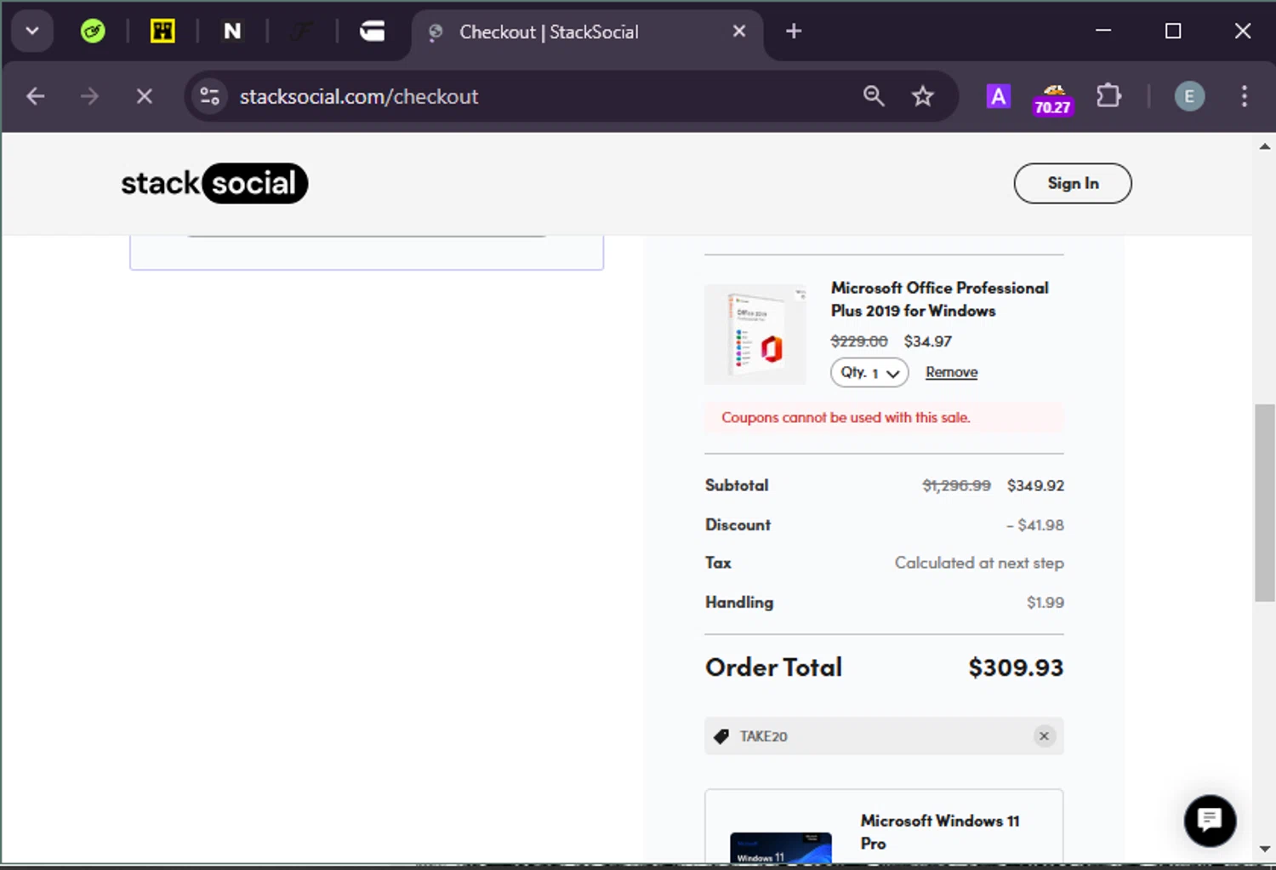
Task: Minimize the browser window
Action: pos(1103,31)
